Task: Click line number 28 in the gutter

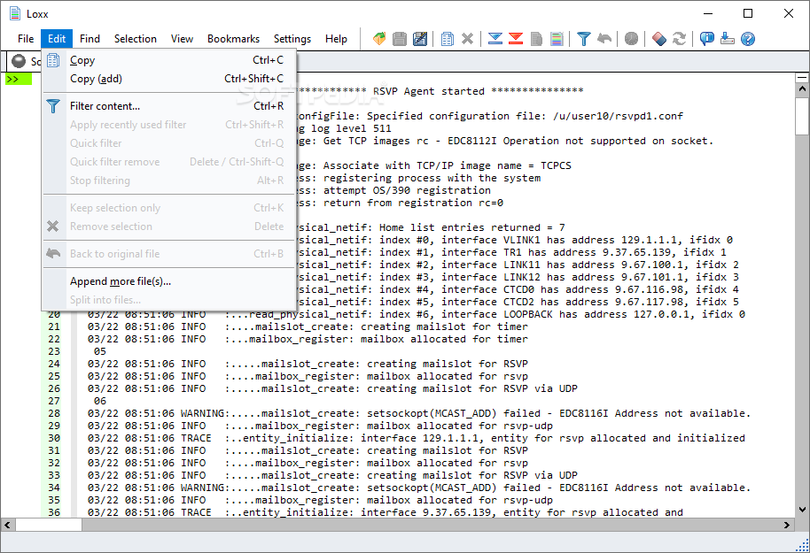Action: click(x=54, y=413)
